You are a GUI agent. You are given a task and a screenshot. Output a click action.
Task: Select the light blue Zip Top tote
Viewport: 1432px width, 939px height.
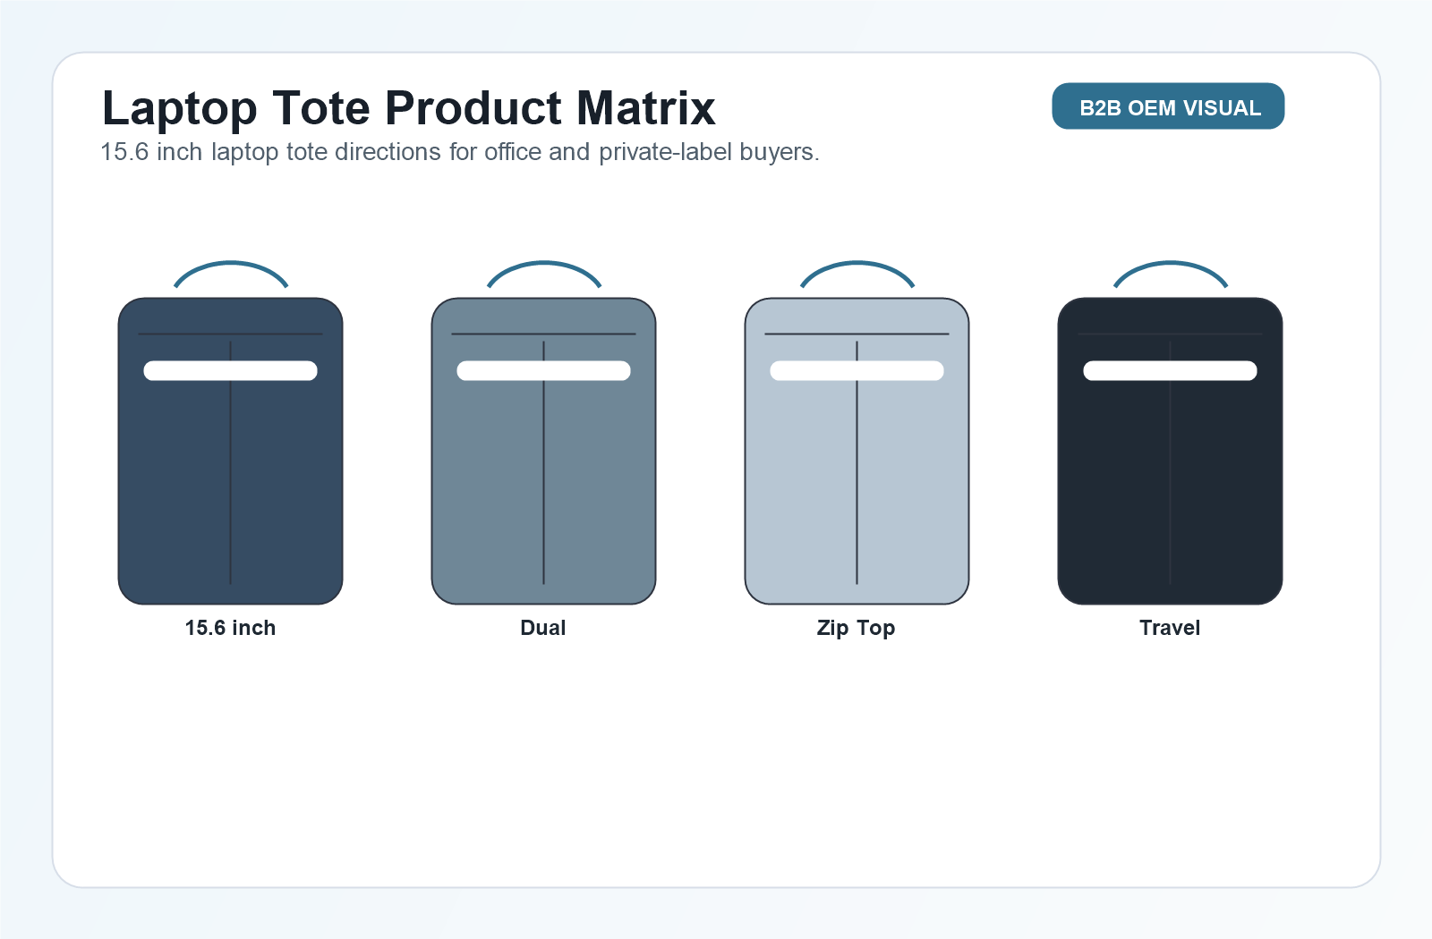tap(857, 451)
